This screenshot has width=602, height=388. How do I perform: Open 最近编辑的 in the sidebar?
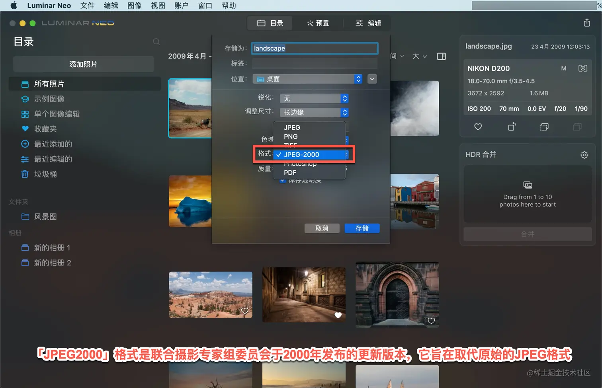point(84,159)
